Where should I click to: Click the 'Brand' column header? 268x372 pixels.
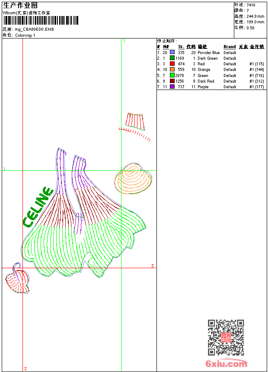point(230,47)
